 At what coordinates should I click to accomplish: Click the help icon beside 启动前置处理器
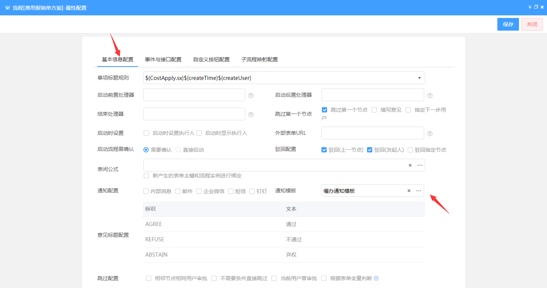[251, 95]
